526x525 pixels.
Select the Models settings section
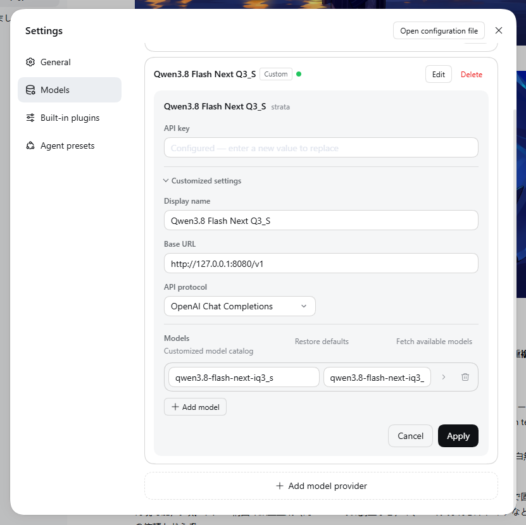[70, 90]
